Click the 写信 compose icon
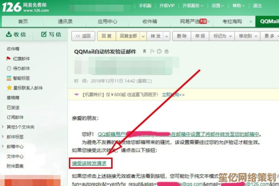The height and width of the screenshot is (186, 279). 44,34
